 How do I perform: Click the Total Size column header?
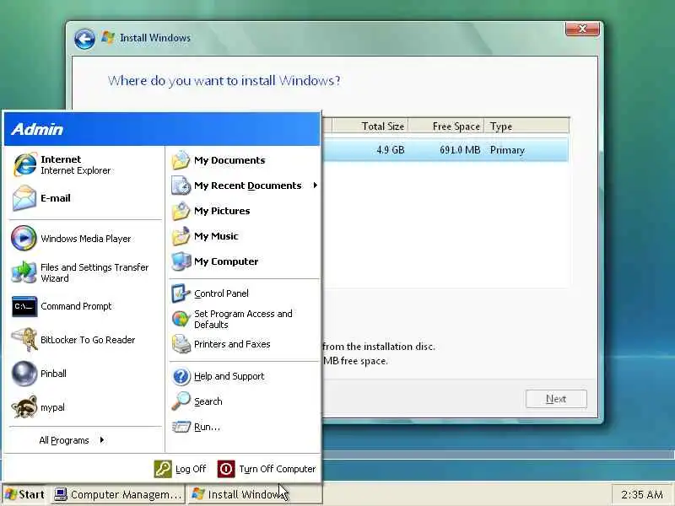coord(370,126)
